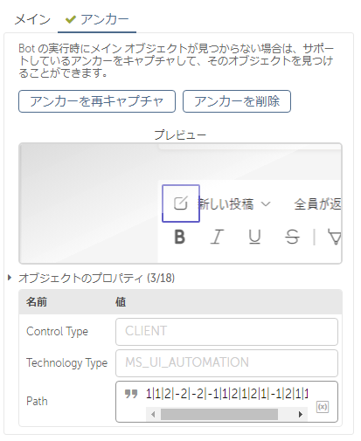Select the アンカー tab
This screenshot has height=441, width=361.
[97, 20]
